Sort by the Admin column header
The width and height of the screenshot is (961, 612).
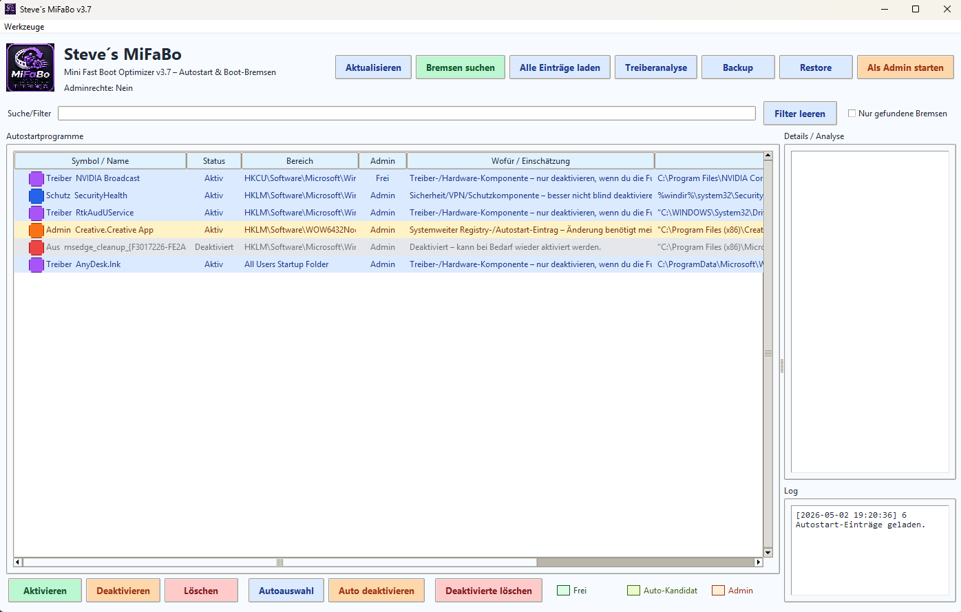pos(383,161)
